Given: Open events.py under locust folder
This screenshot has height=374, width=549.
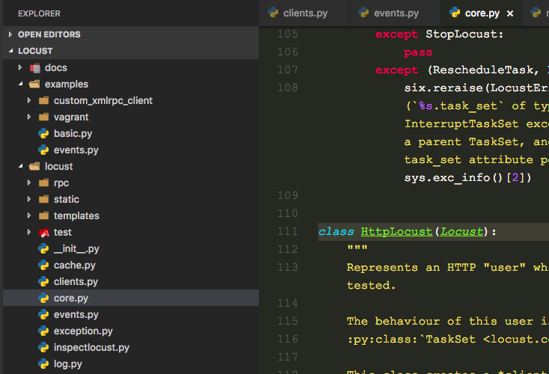Looking at the screenshot, I should 131,314.
